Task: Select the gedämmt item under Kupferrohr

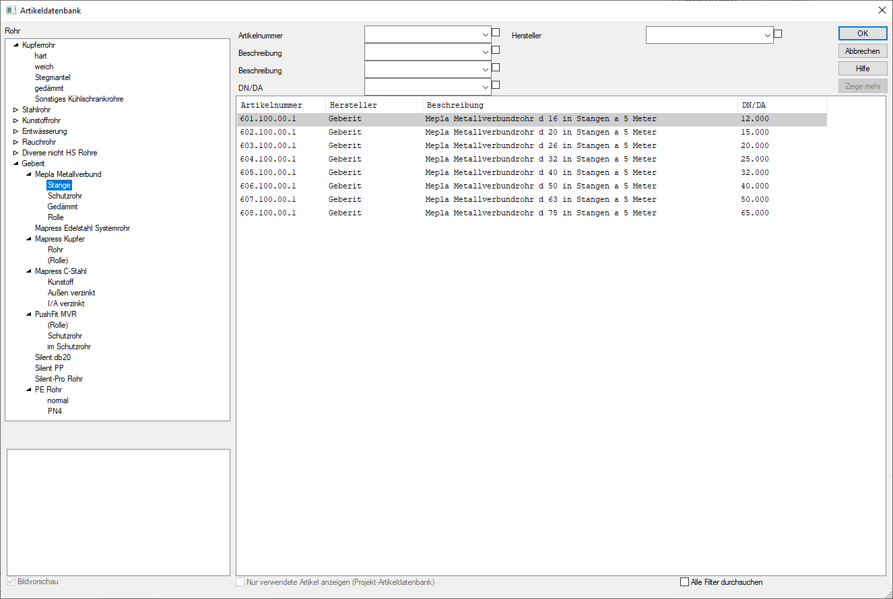Action: 48,88
